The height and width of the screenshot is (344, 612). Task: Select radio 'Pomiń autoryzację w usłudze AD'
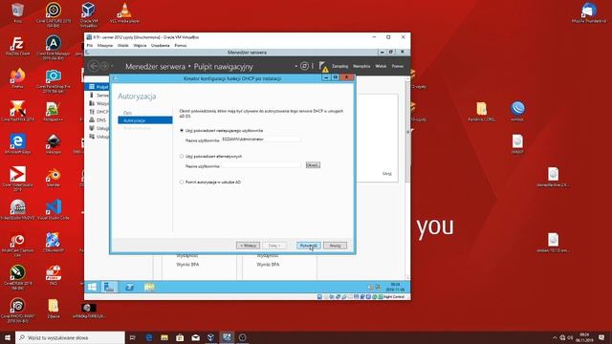[182, 183]
